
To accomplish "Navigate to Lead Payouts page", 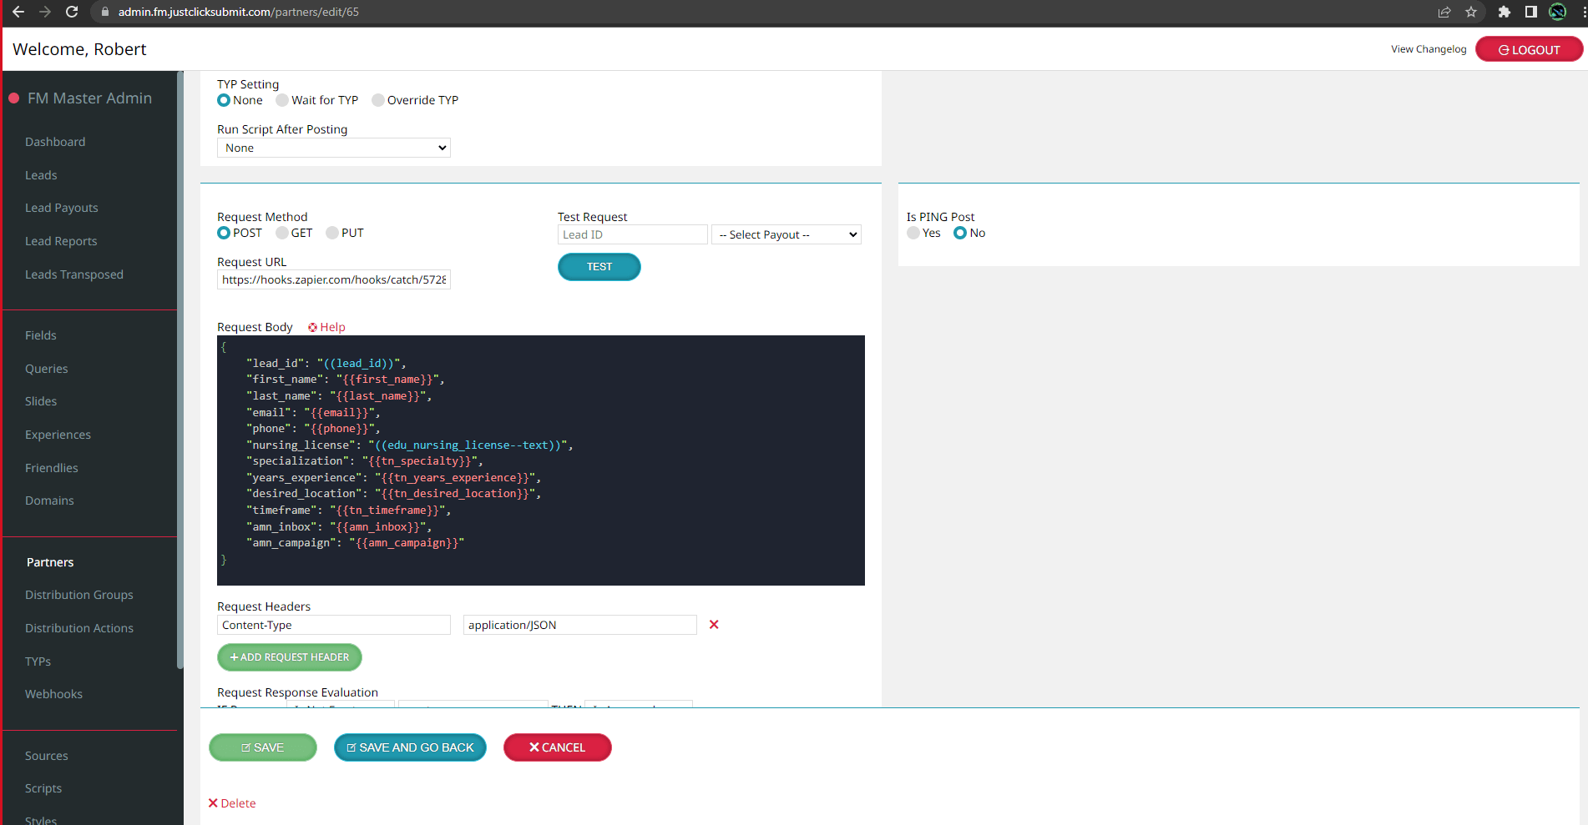I will [x=62, y=208].
